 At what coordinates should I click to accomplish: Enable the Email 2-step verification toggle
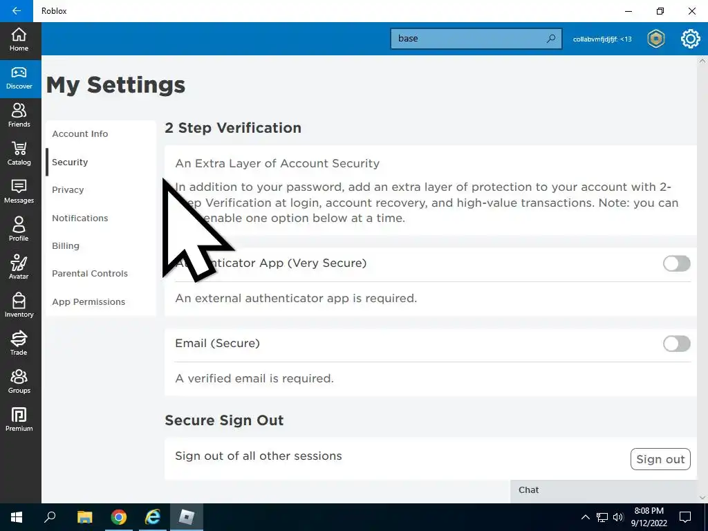[x=676, y=344]
